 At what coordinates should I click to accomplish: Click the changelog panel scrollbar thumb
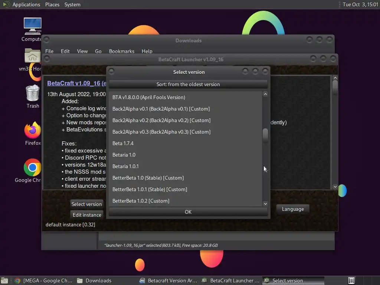point(335,88)
